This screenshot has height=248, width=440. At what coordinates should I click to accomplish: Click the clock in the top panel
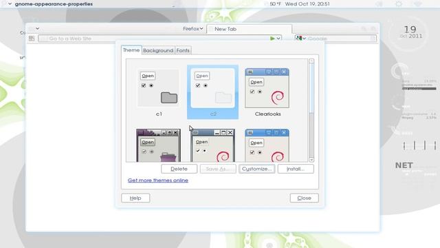pos(307,4)
